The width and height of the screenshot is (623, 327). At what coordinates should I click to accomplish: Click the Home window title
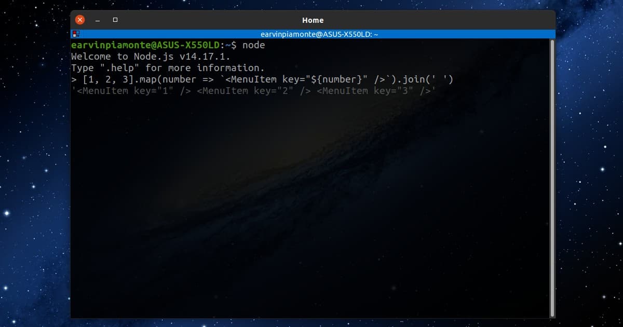313,20
